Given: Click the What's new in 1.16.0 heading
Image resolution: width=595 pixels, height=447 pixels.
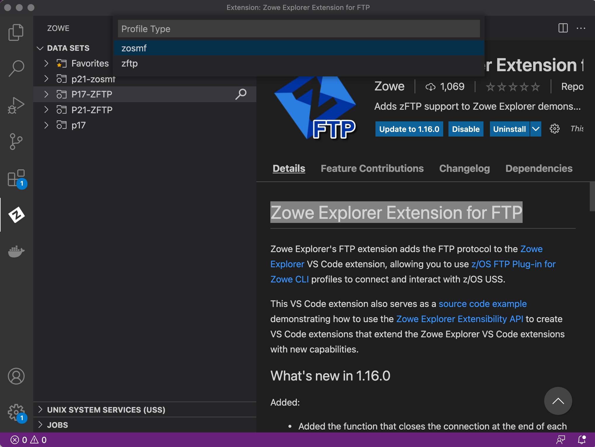Looking at the screenshot, I should tap(330, 376).
